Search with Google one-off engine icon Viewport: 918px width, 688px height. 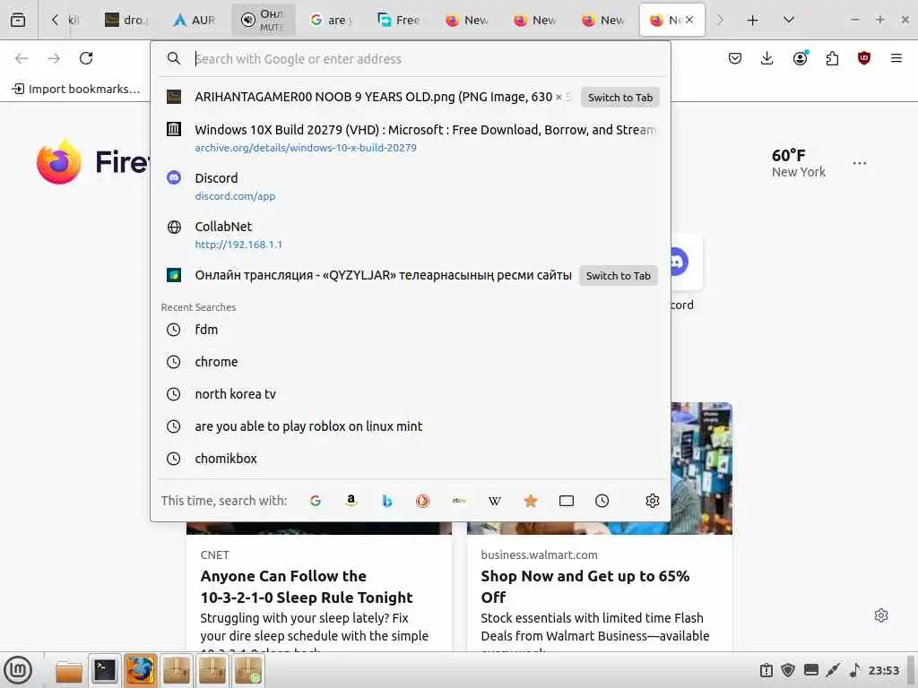(x=315, y=501)
